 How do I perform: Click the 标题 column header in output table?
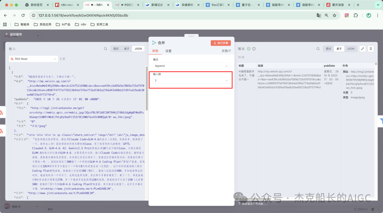click(242, 66)
